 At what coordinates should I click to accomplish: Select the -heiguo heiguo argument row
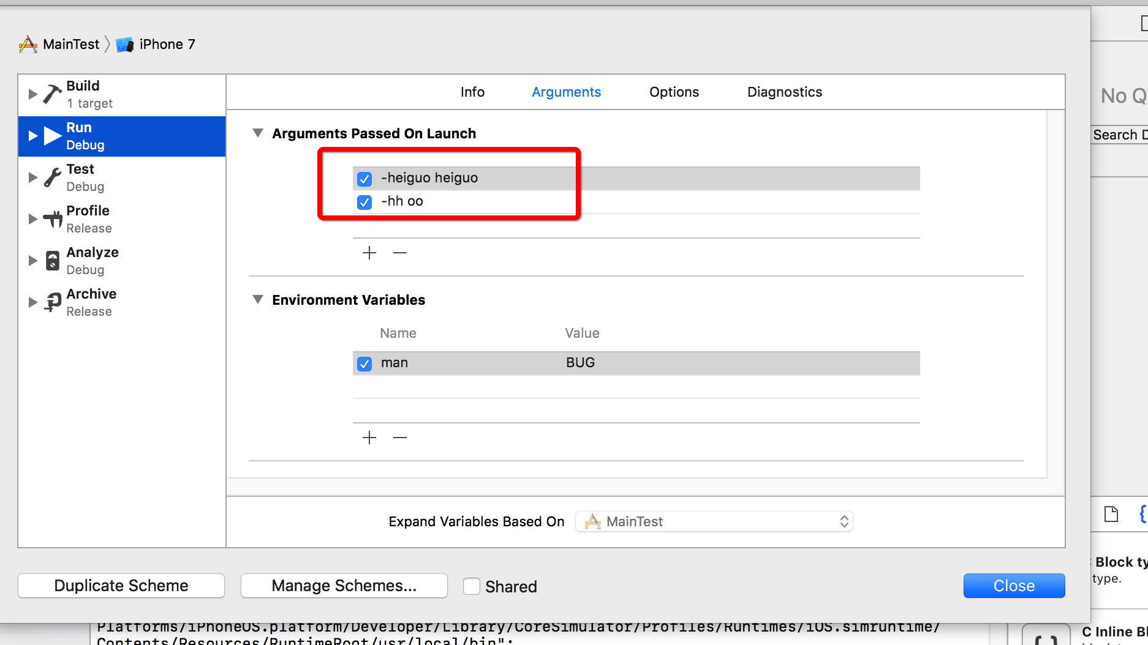[636, 178]
